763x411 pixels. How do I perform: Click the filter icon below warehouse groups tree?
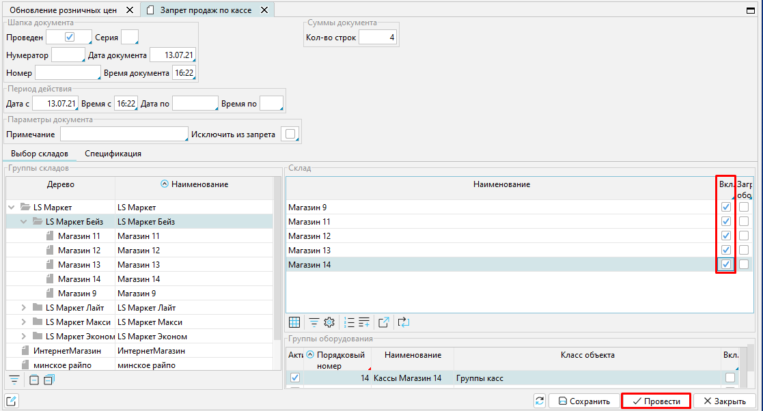(14, 380)
